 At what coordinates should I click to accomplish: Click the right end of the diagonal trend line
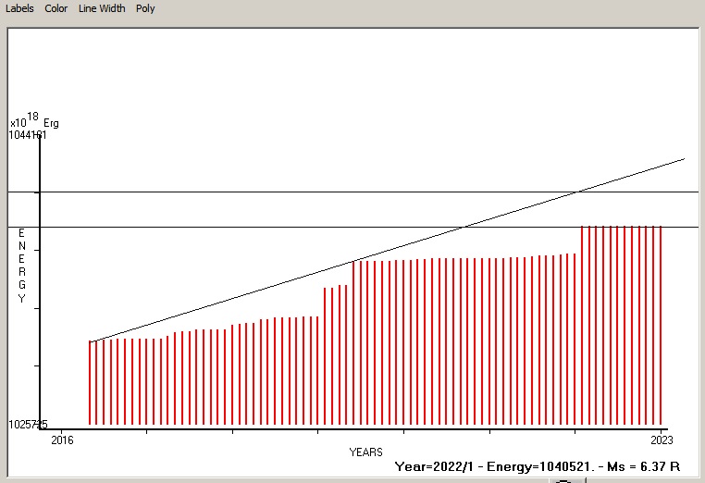[x=683, y=159]
